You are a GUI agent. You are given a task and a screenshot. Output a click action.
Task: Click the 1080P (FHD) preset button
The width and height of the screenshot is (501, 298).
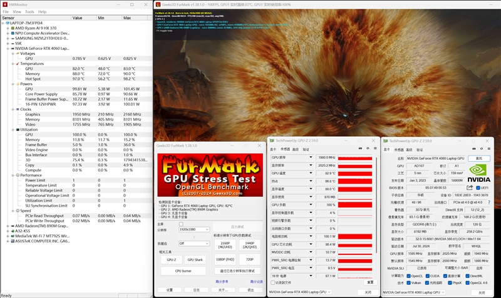(x=225, y=259)
